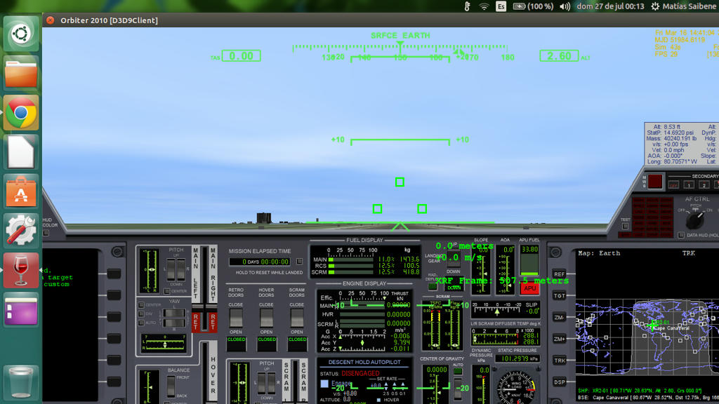Open Ubuntu Software Center from the dock
Image resolution: width=719 pixels, height=404 pixels.
[21, 191]
